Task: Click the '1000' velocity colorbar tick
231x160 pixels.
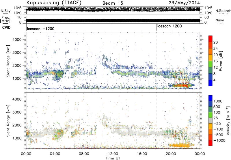Action: click(218, 101)
